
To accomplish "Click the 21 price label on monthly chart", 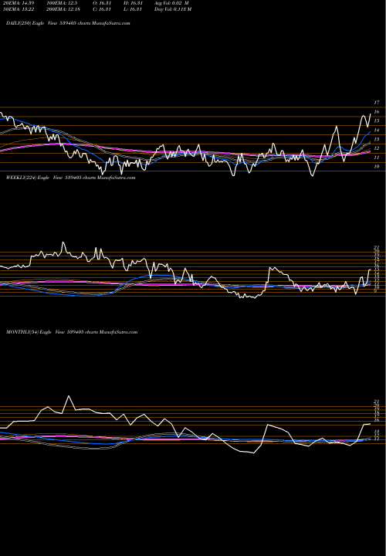I will (377, 402).
